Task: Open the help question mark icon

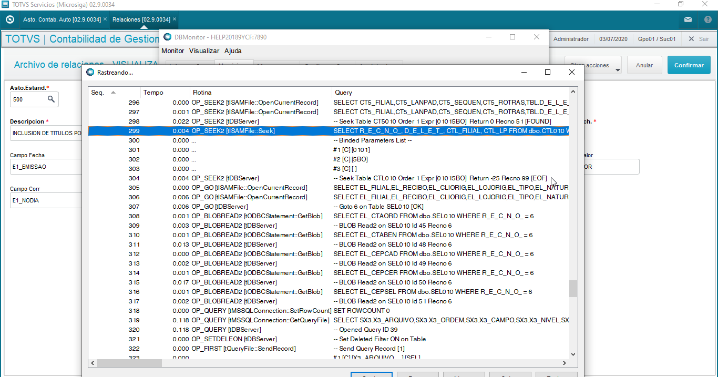Action: [708, 19]
